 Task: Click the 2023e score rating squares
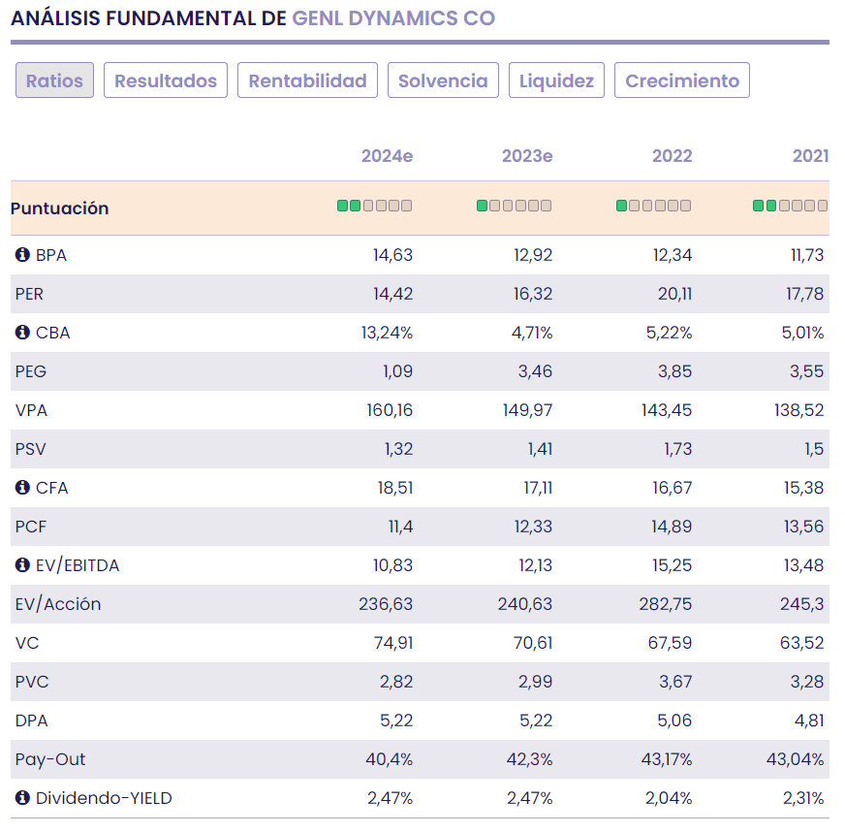(x=514, y=206)
